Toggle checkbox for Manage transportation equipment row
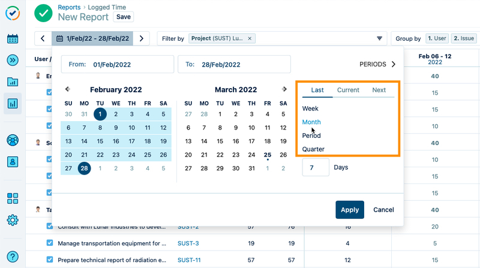 pyautogui.click(x=50, y=243)
